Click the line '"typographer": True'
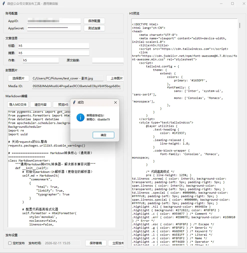Screen dimensions: 247x253 click(53, 194)
